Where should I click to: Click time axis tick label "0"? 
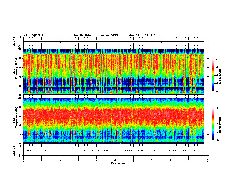pos(23,161)
